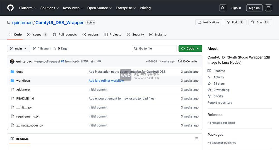
Task: Switch to the Actions tab
Action: tap(91, 35)
